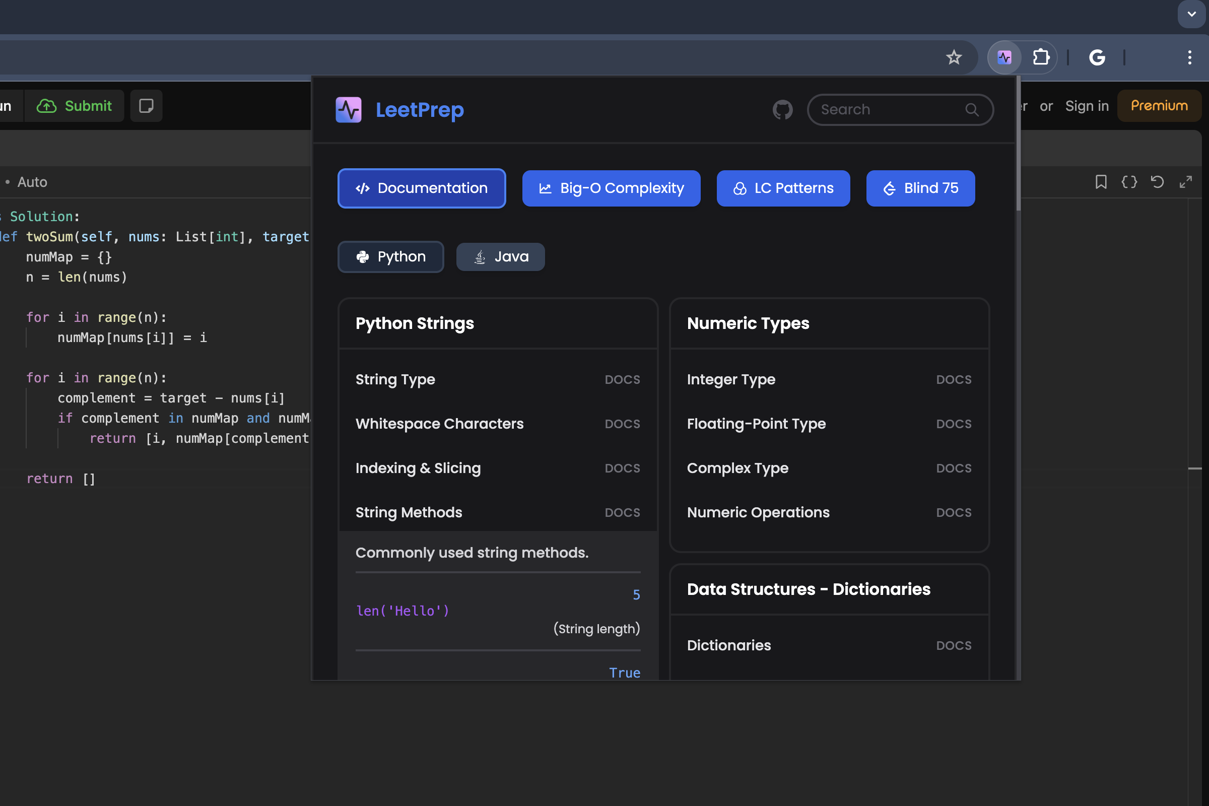1209x806 pixels.
Task: Click the Submit button on LeetCode
Action: point(74,106)
